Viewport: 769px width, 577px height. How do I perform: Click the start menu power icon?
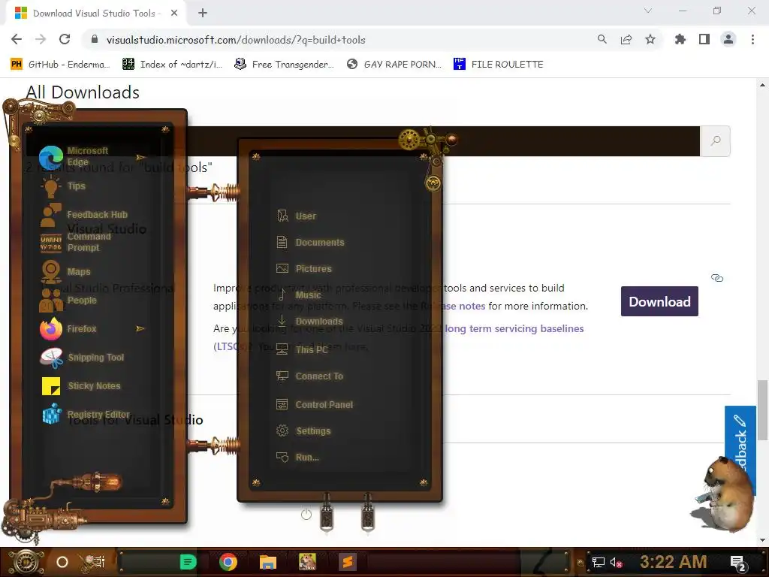coord(306,514)
